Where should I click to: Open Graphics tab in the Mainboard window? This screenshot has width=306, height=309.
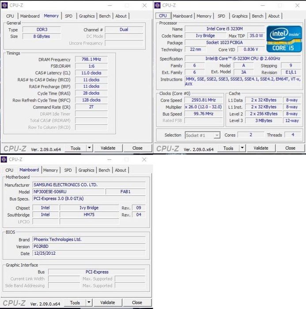86,170
